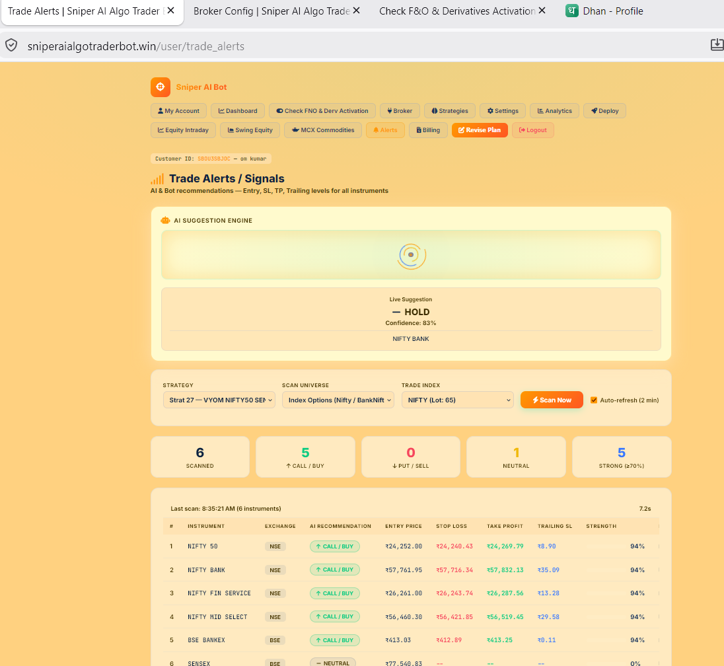This screenshot has height=666, width=724.
Task: Close the Check F&O browser tab
Action: click(x=542, y=11)
